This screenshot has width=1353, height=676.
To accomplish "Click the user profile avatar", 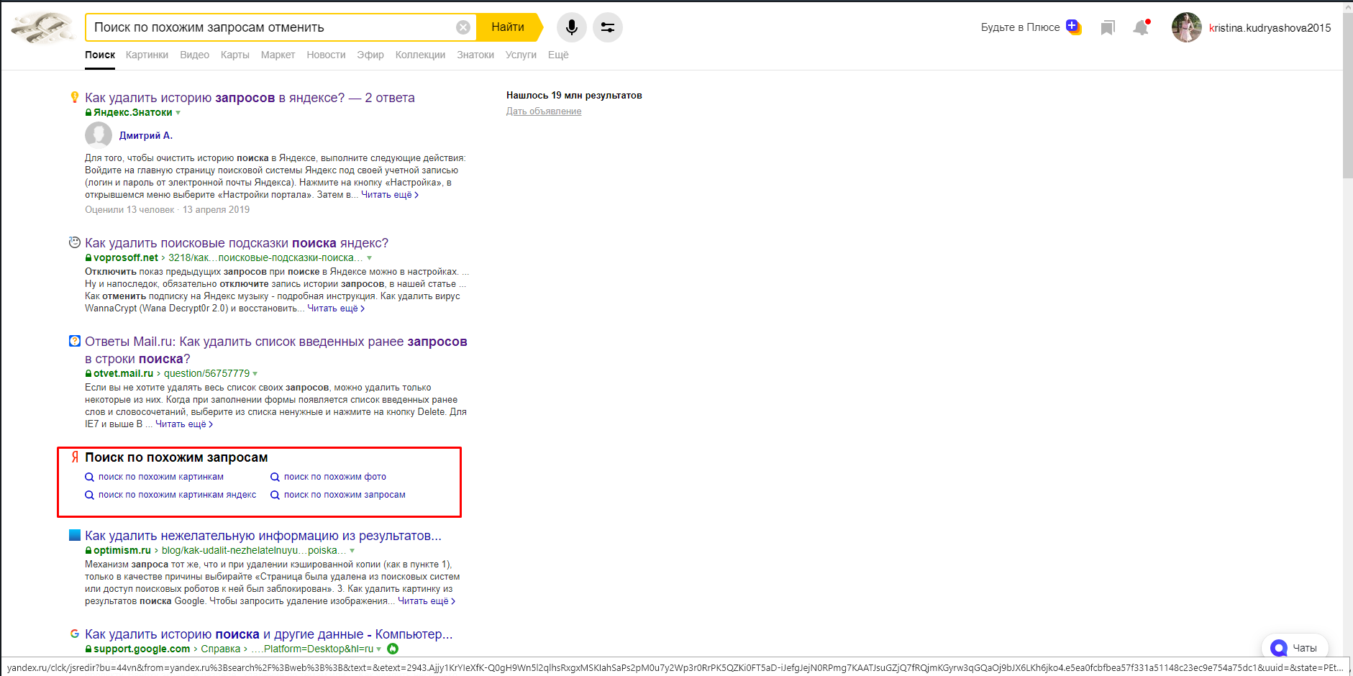I will pos(1186,27).
